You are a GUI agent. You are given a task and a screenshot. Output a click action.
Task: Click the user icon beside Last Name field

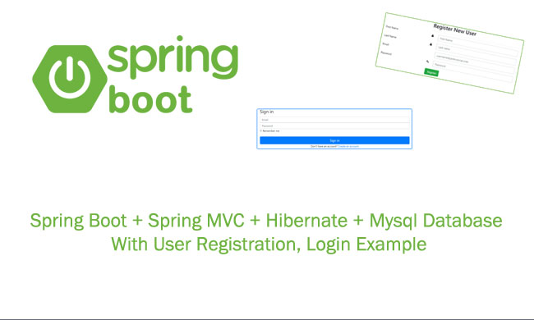430,44
